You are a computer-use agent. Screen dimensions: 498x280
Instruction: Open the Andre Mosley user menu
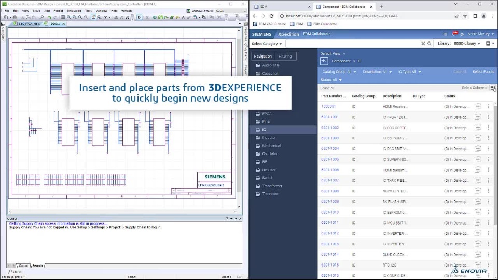point(480,34)
